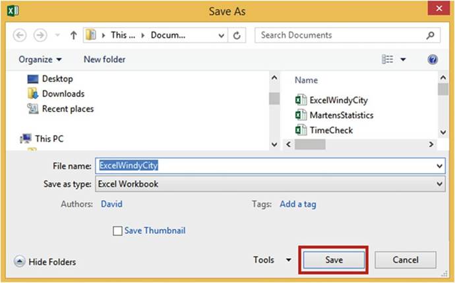
Task: Click the Refresh icon beside address bar
Action: pyautogui.click(x=237, y=35)
